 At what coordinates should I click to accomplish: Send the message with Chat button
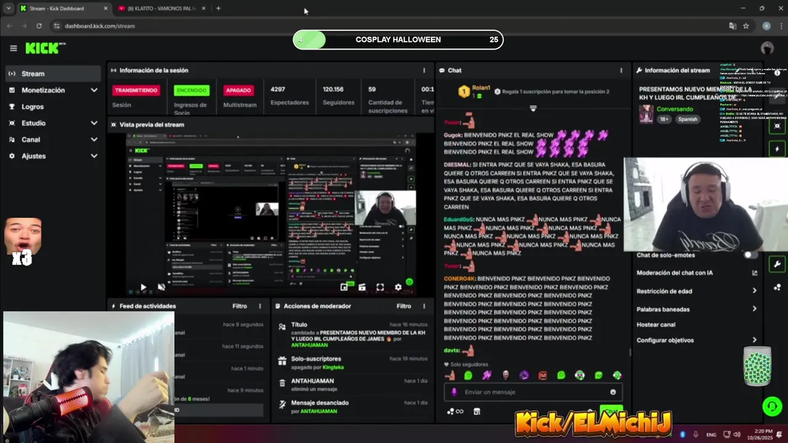[x=611, y=412]
